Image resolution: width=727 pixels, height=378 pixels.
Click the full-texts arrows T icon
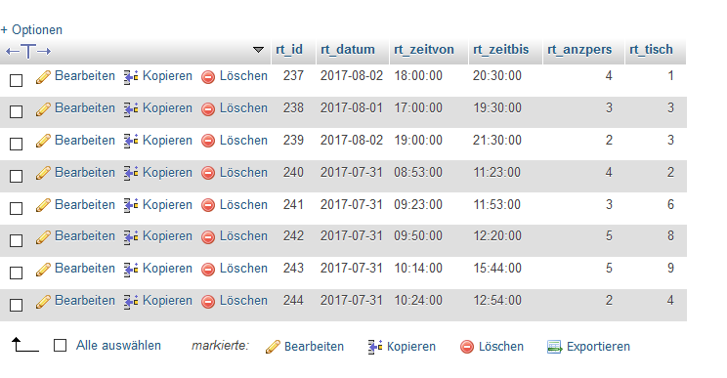click(x=28, y=51)
